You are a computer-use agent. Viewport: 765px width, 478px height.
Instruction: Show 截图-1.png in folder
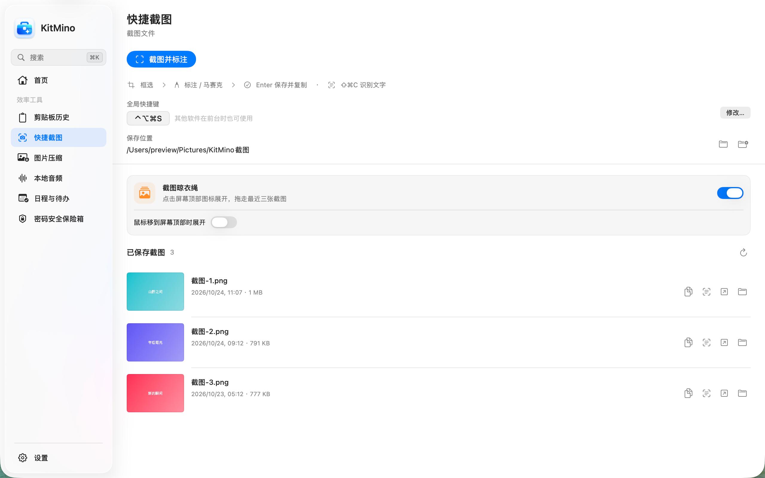click(x=742, y=292)
